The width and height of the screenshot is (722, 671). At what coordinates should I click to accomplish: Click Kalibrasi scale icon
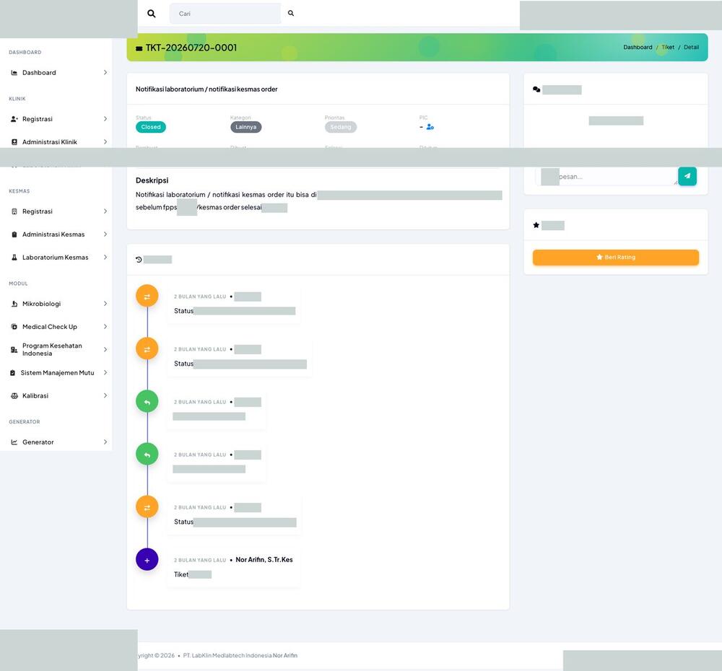14,396
